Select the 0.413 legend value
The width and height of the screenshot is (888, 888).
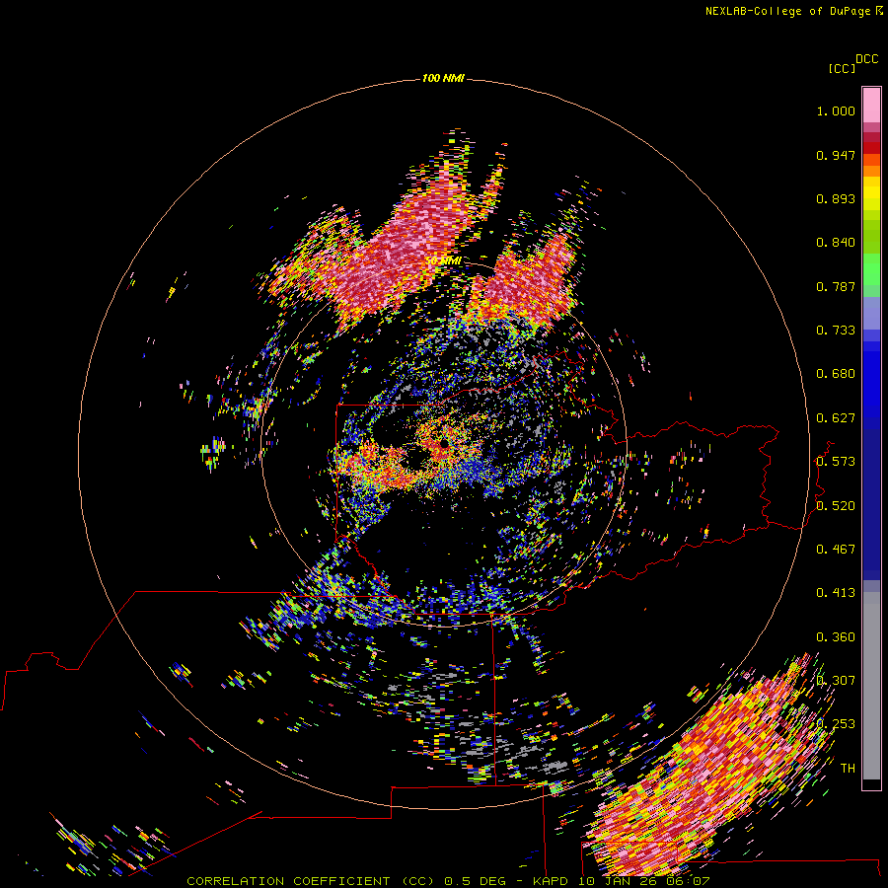[836, 593]
